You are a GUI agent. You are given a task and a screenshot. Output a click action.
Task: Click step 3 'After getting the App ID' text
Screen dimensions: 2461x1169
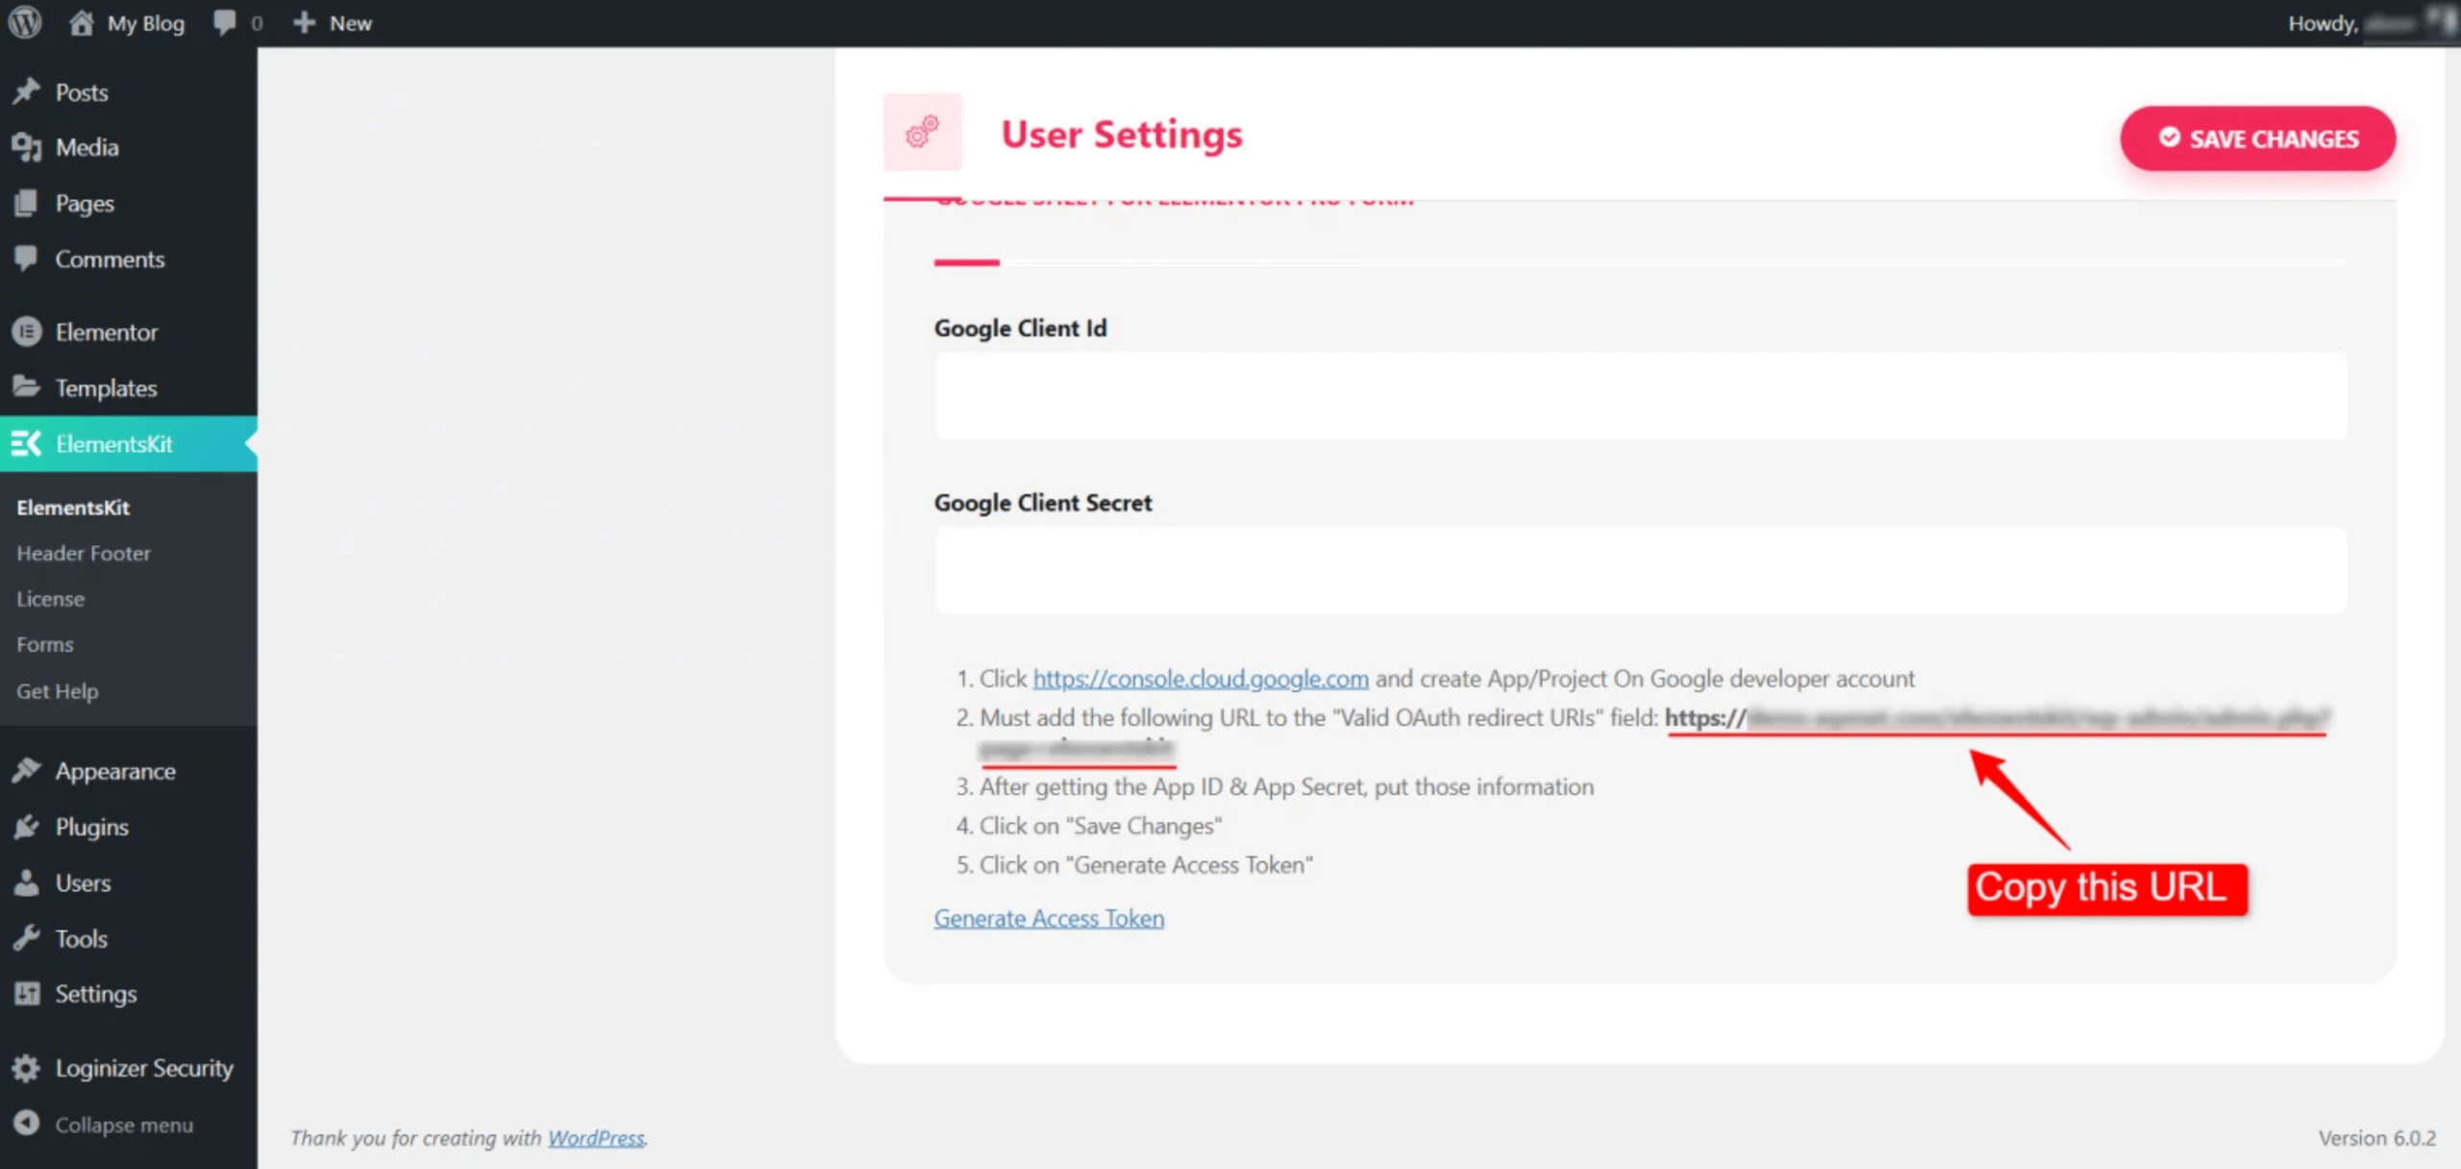click(1286, 786)
